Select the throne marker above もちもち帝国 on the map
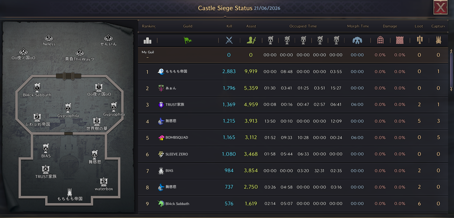Viewport: 454px width, 218px height. pos(70,192)
